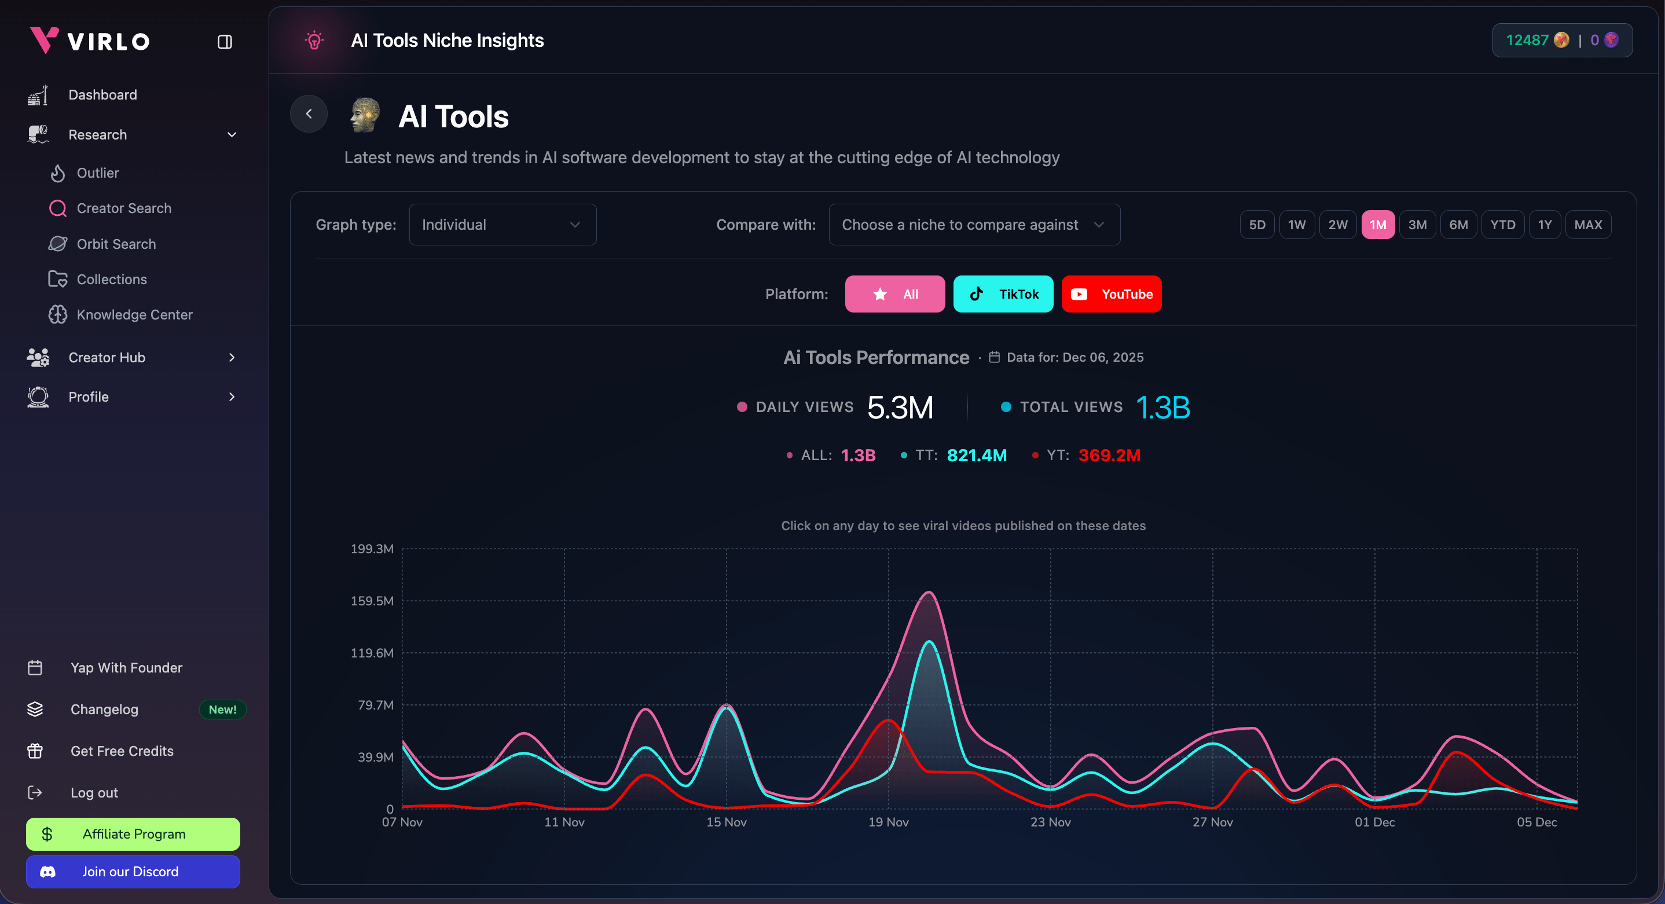Viewport: 1665px width, 904px height.
Task: Click the sidebar collapse icon beside Virlo
Action: point(224,41)
